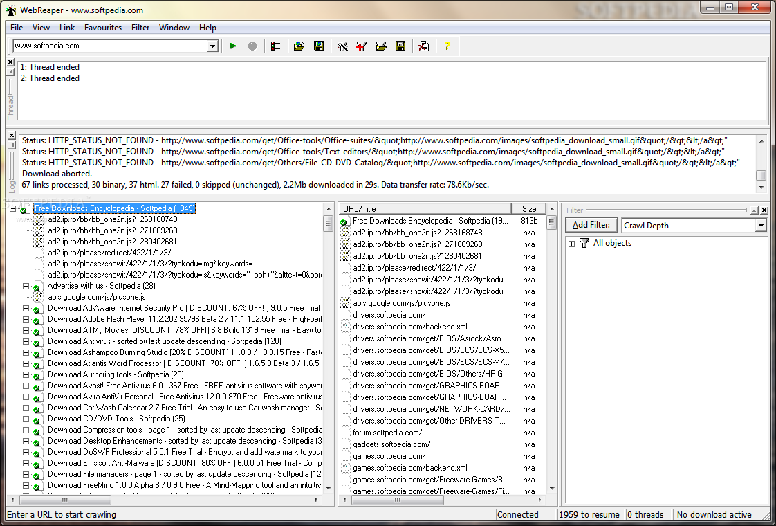Click log pane scrollbar down arrow
Screen dimensions: 776x526
click(761, 188)
